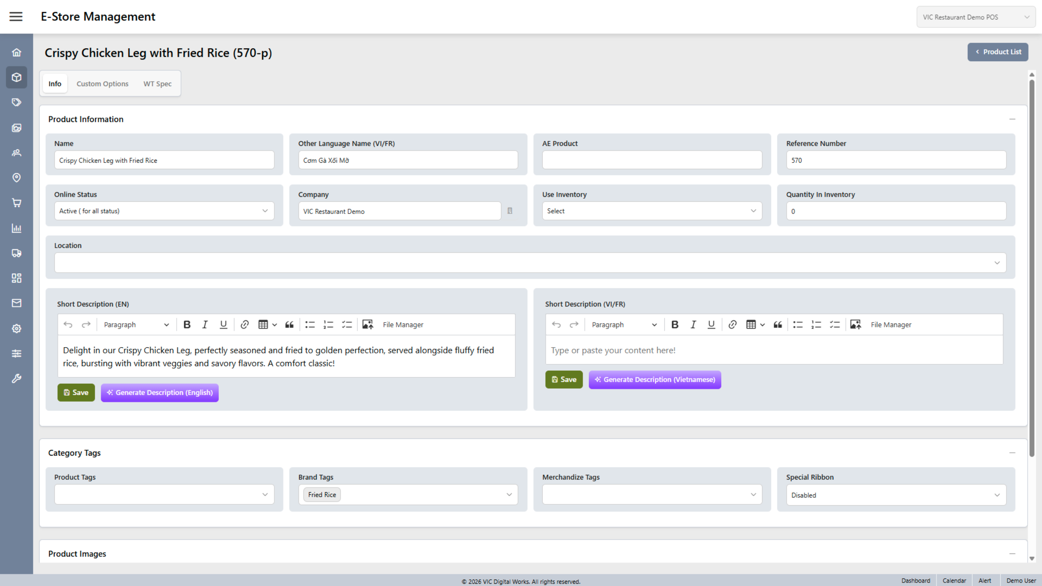Image resolution: width=1042 pixels, height=586 pixels.
Task: Click block quote in English editor
Action: click(x=289, y=325)
